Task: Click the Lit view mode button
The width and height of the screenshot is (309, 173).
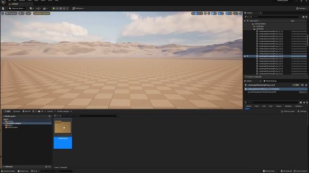Action: 21,13
